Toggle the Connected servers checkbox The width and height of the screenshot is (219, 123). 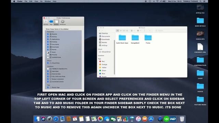48,82
